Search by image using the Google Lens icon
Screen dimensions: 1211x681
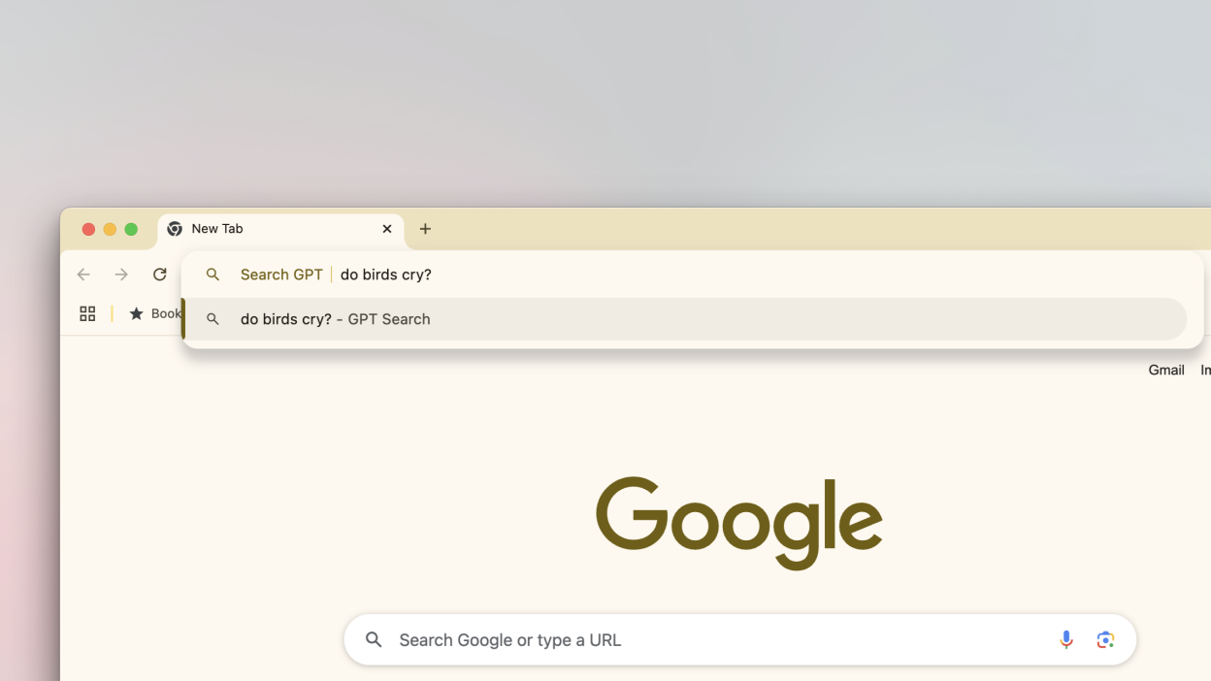1105,639
